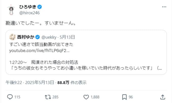172x103 pixels.
Task: Click 西村ゆか's small avatar in quoted post
Action: click(12, 37)
